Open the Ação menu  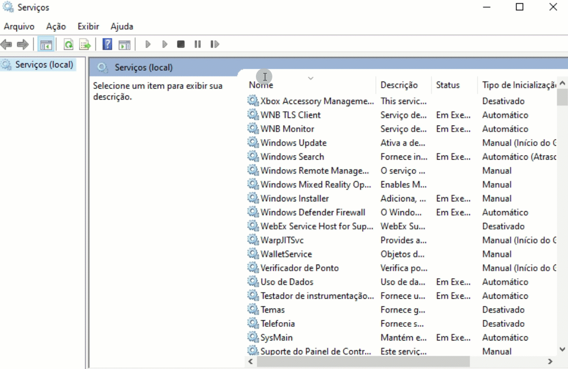click(x=56, y=27)
